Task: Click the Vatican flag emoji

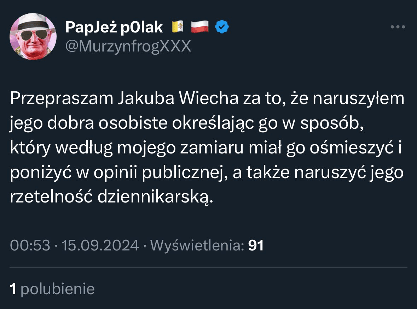Action: coord(178,27)
